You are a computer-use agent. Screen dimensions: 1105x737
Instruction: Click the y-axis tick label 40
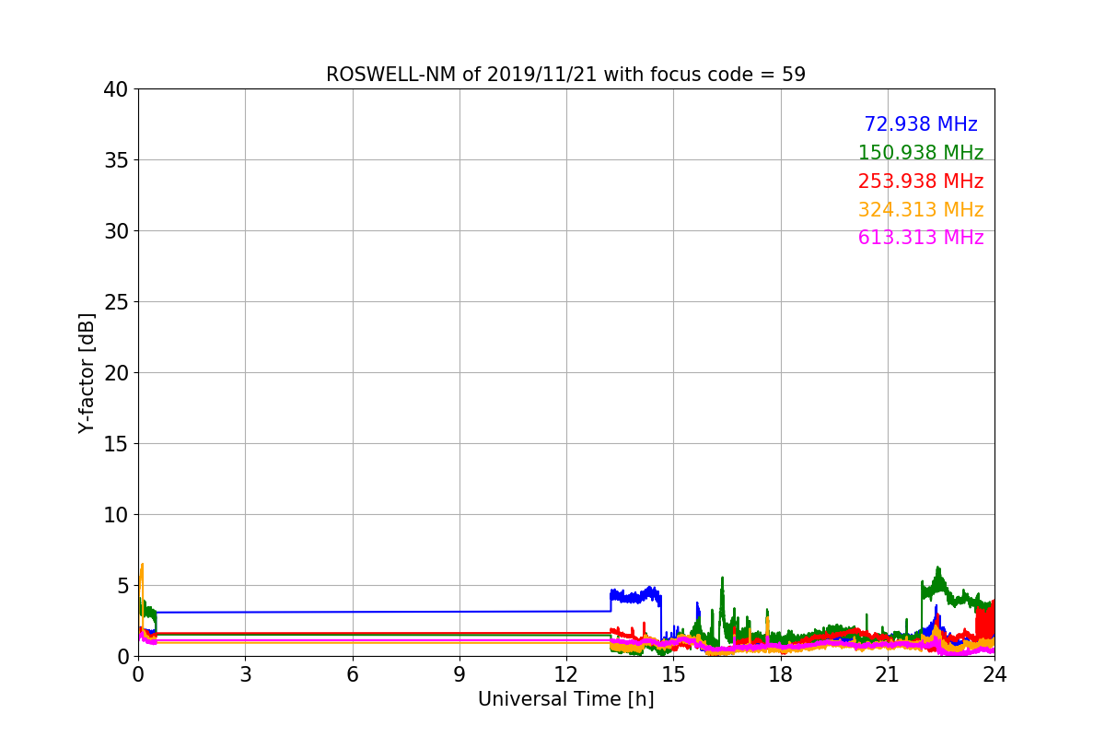116,89
